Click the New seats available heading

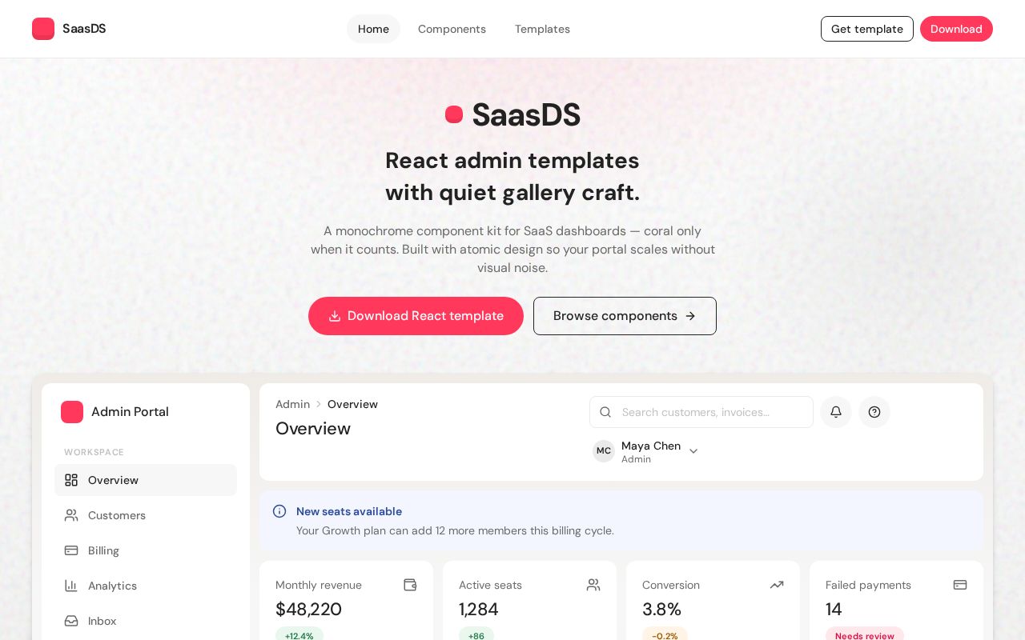[349, 511]
